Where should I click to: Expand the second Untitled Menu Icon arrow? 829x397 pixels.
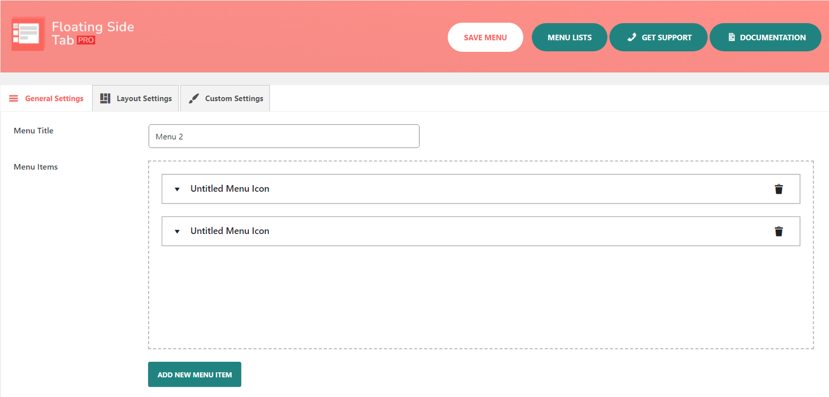point(177,231)
